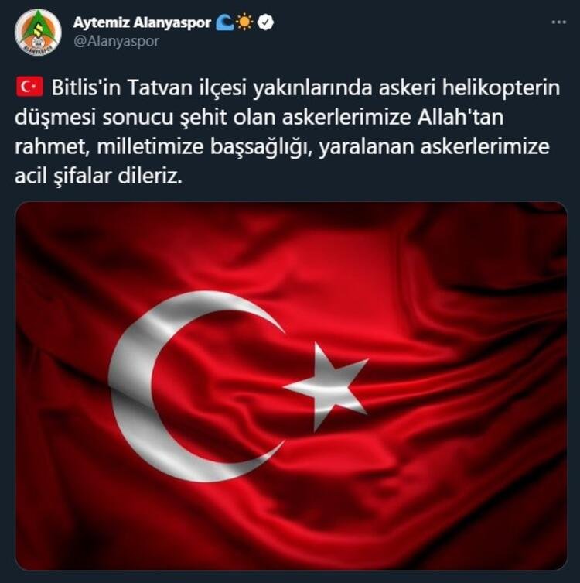Click the sun emoji beside the name
The image size is (580, 583).
(x=244, y=22)
